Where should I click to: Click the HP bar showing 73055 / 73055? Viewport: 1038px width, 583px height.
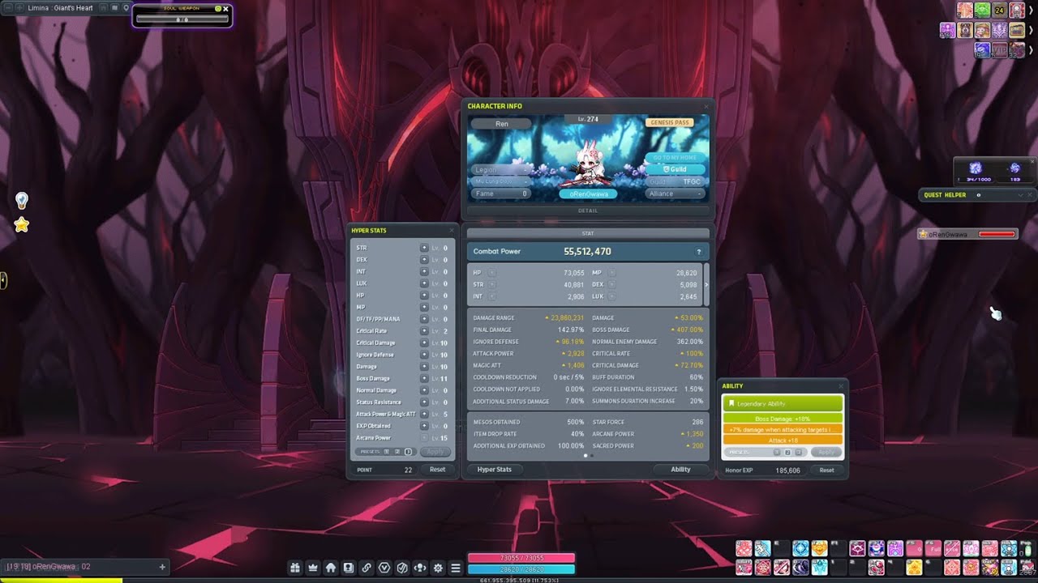point(521,558)
